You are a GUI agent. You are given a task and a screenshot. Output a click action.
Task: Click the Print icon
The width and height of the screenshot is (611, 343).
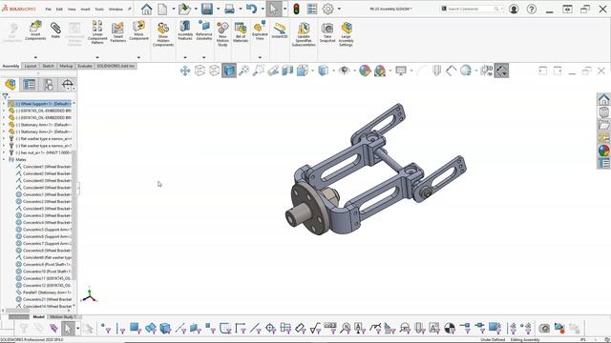point(229,9)
